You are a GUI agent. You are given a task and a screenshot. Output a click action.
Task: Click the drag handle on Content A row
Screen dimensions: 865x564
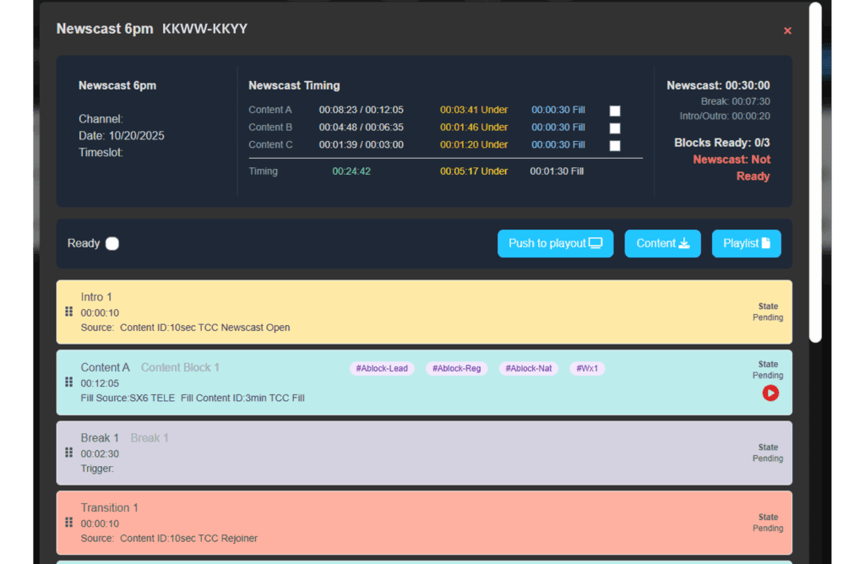(69, 382)
